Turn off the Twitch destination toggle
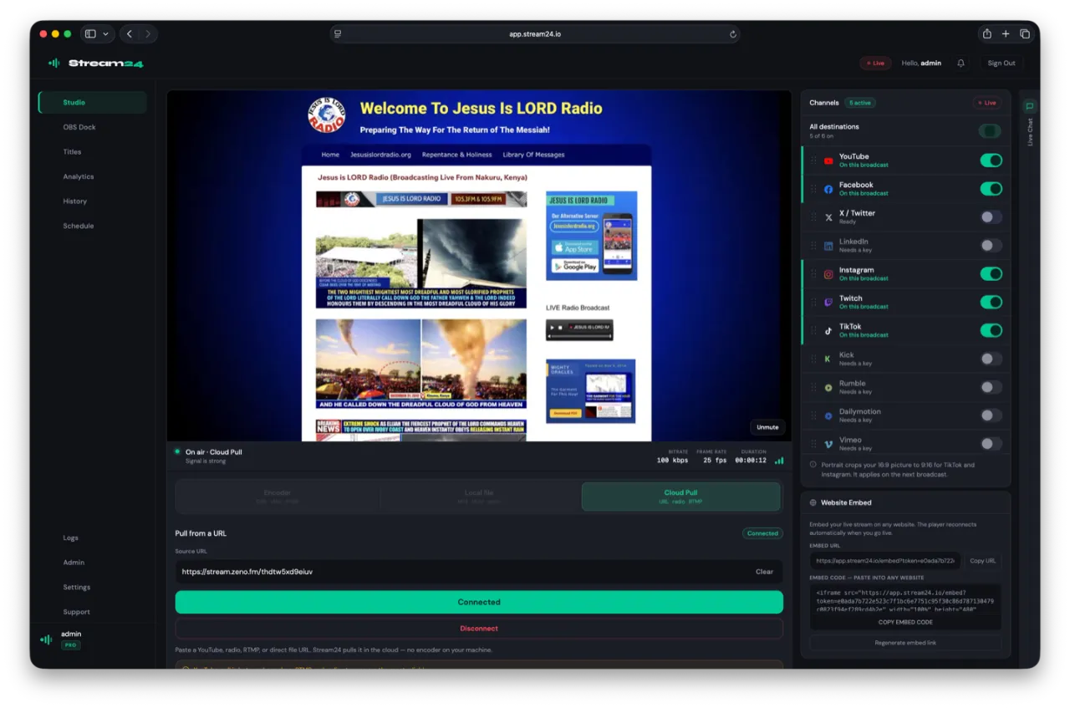1070x708 pixels. click(x=991, y=302)
